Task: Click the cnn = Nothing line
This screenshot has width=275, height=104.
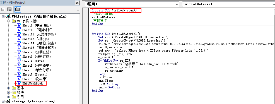Action: tap(109, 87)
